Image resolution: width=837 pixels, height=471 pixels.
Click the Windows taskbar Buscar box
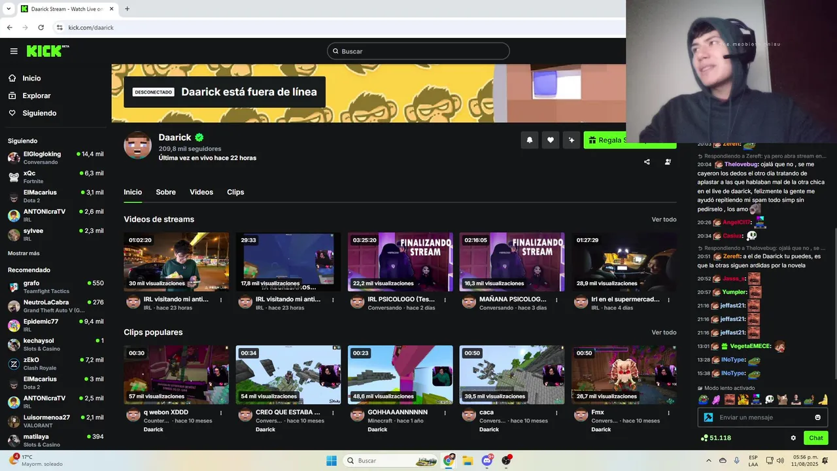click(x=390, y=461)
